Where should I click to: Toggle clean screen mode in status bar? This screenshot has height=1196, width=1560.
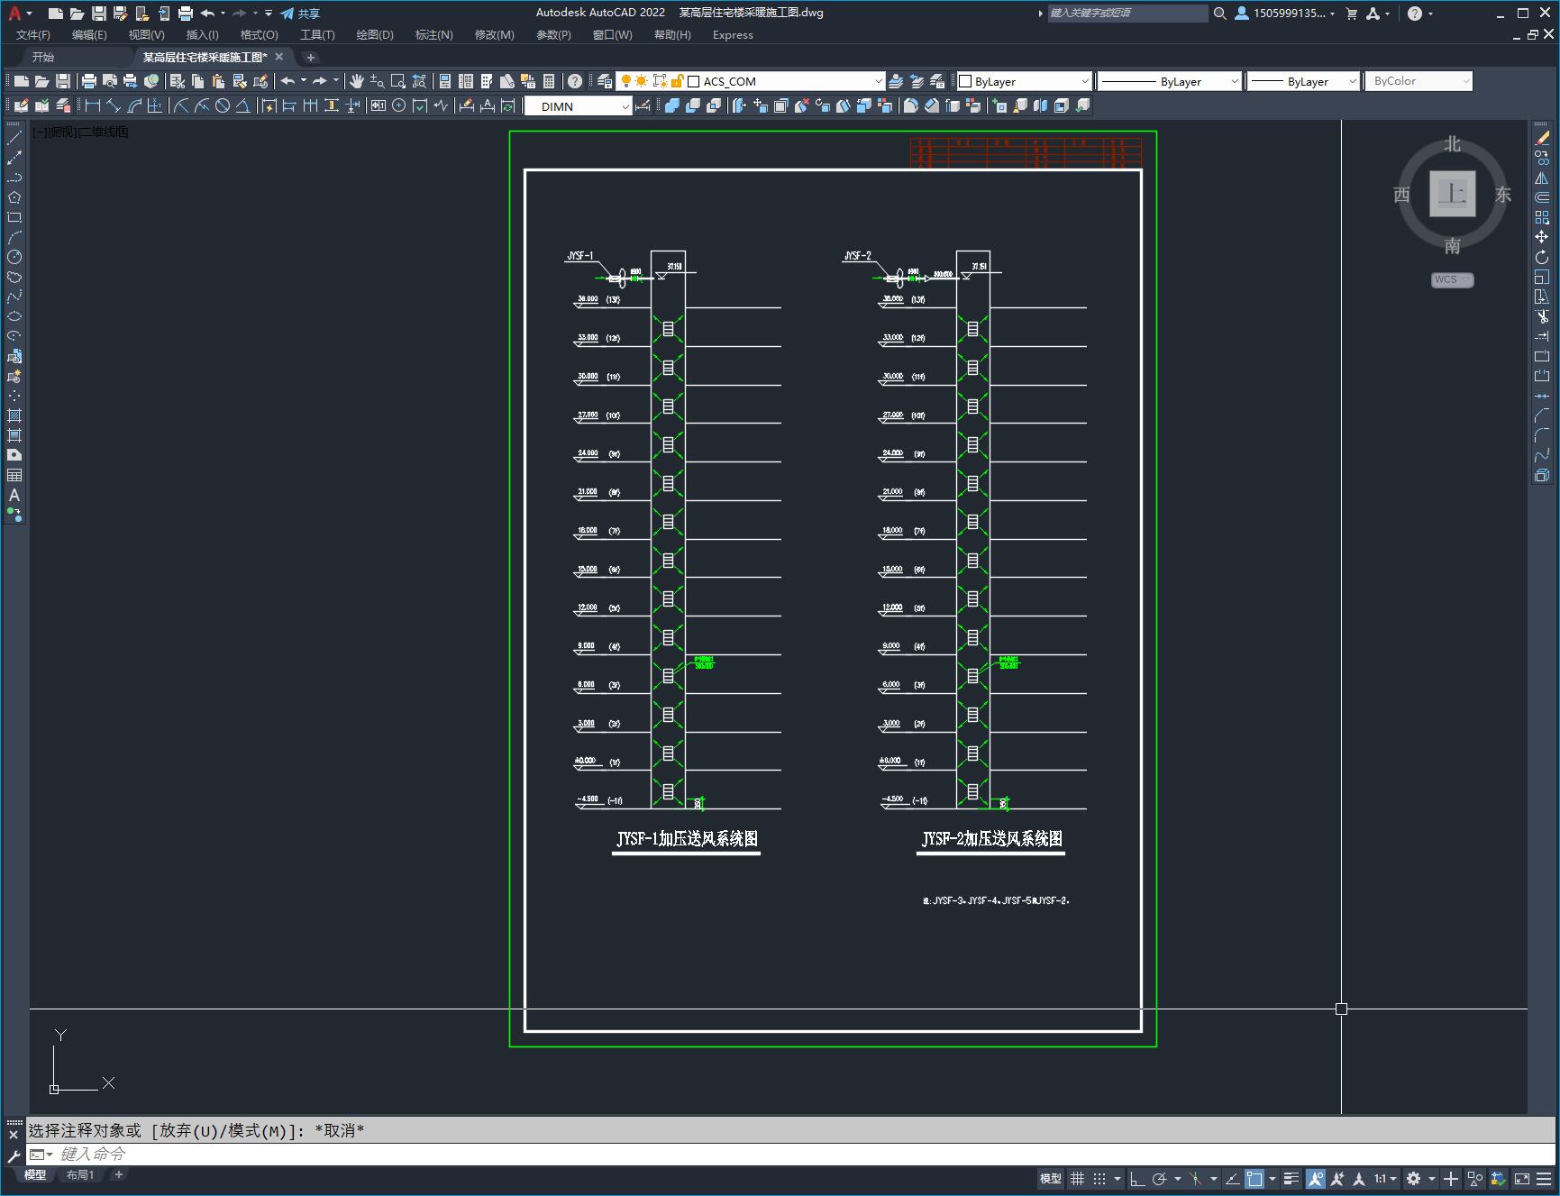click(x=1522, y=1179)
